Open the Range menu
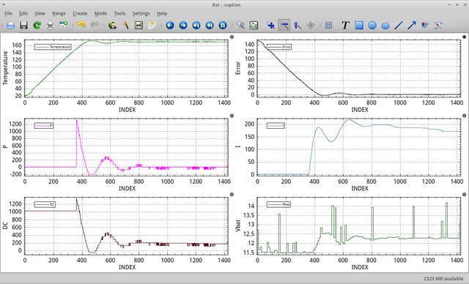The image size is (469, 284). tap(59, 13)
